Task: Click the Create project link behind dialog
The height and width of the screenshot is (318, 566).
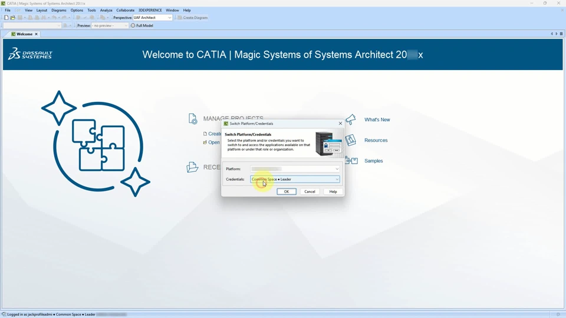Action: click(x=212, y=134)
